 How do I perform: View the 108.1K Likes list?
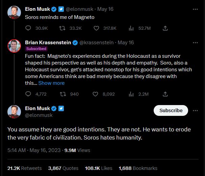tap(99, 168)
